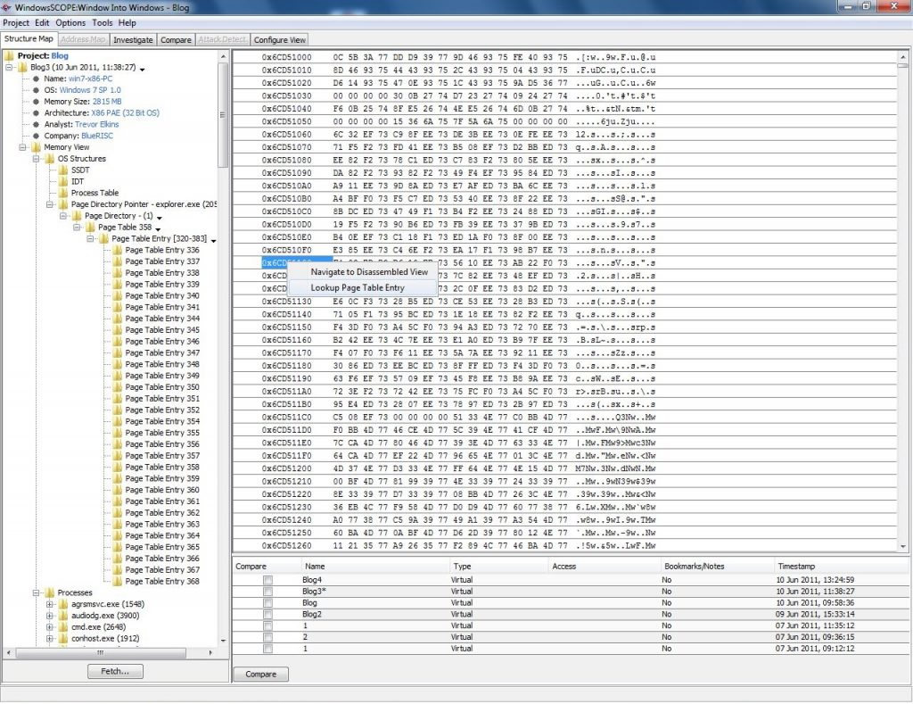Screen dimensions: 913x704
Task: Collapse the Memory View tree node
Action: [22, 147]
